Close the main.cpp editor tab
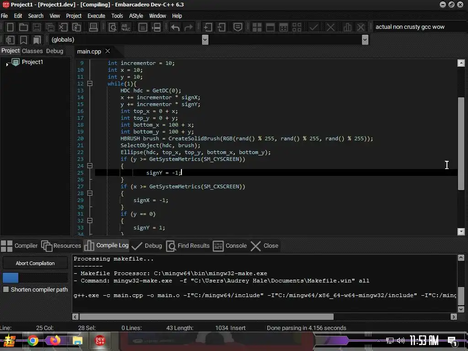The image size is (468, 351). [x=108, y=51]
